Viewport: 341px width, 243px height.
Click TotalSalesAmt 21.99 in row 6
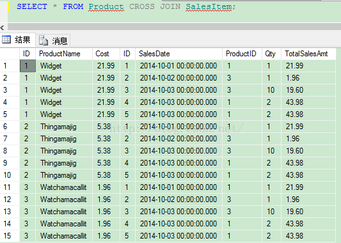click(308, 127)
